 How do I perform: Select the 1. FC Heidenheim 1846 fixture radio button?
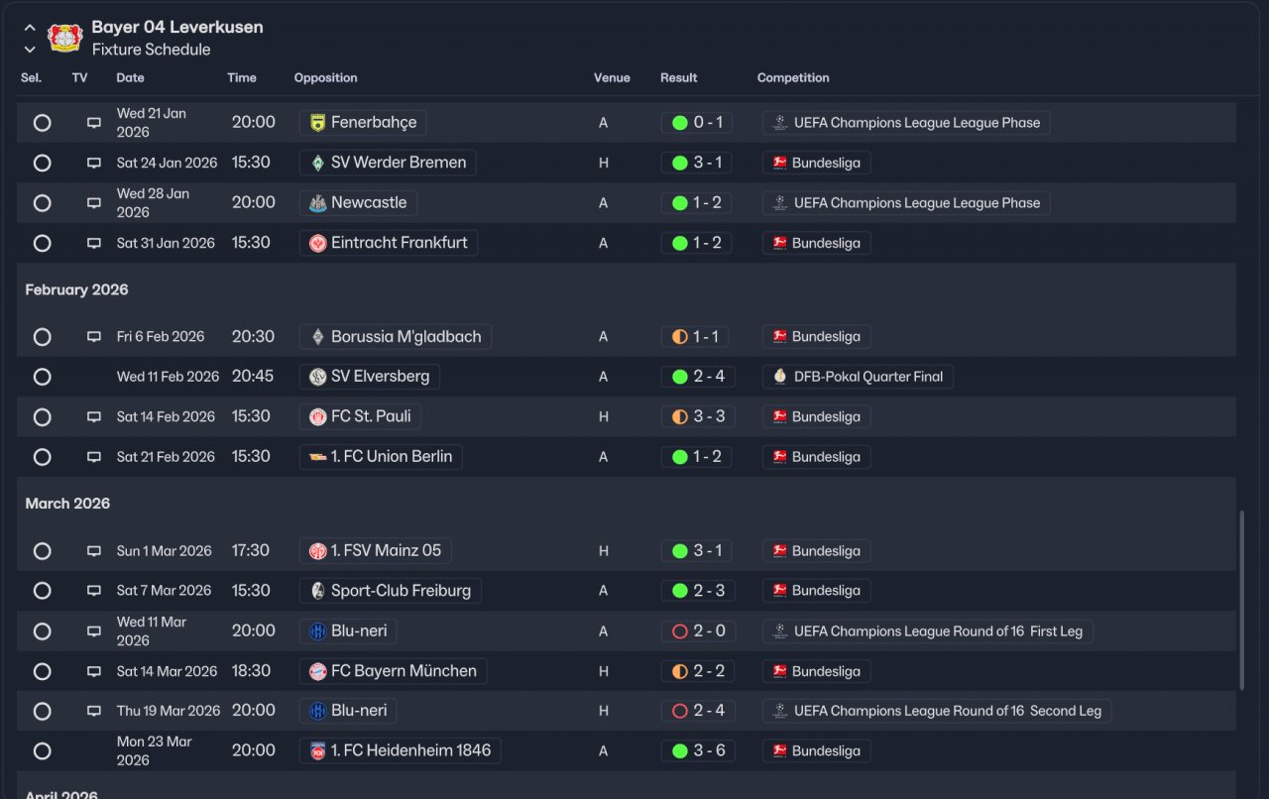[42, 751]
